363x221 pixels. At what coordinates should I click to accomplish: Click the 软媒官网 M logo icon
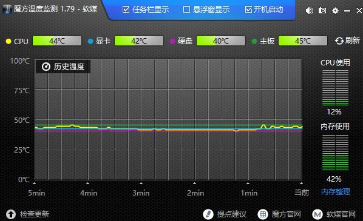[x=317, y=214]
